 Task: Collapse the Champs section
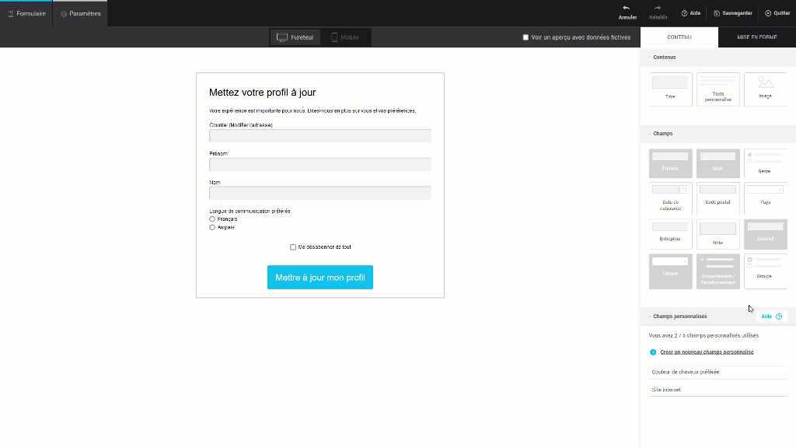pyautogui.click(x=650, y=134)
